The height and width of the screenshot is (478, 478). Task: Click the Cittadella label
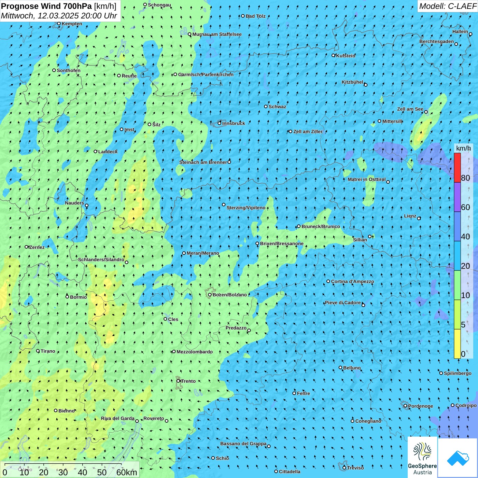pyautogui.click(x=290, y=472)
